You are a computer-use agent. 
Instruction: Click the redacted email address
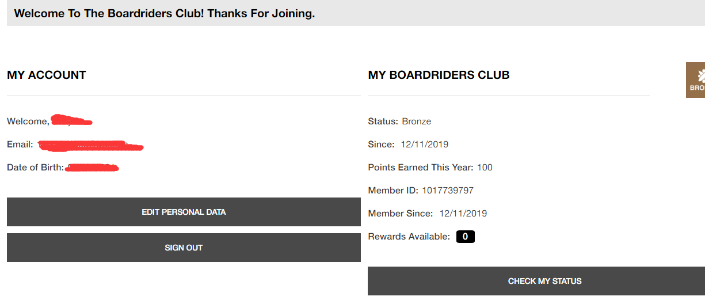click(x=90, y=145)
